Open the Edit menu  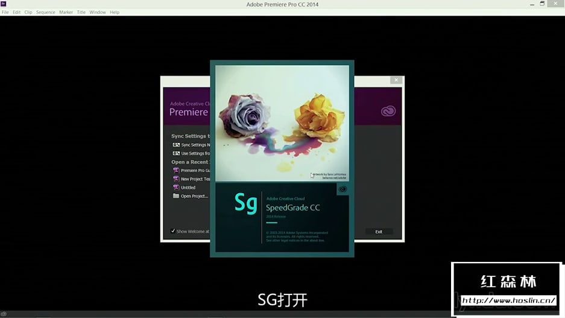(x=16, y=12)
